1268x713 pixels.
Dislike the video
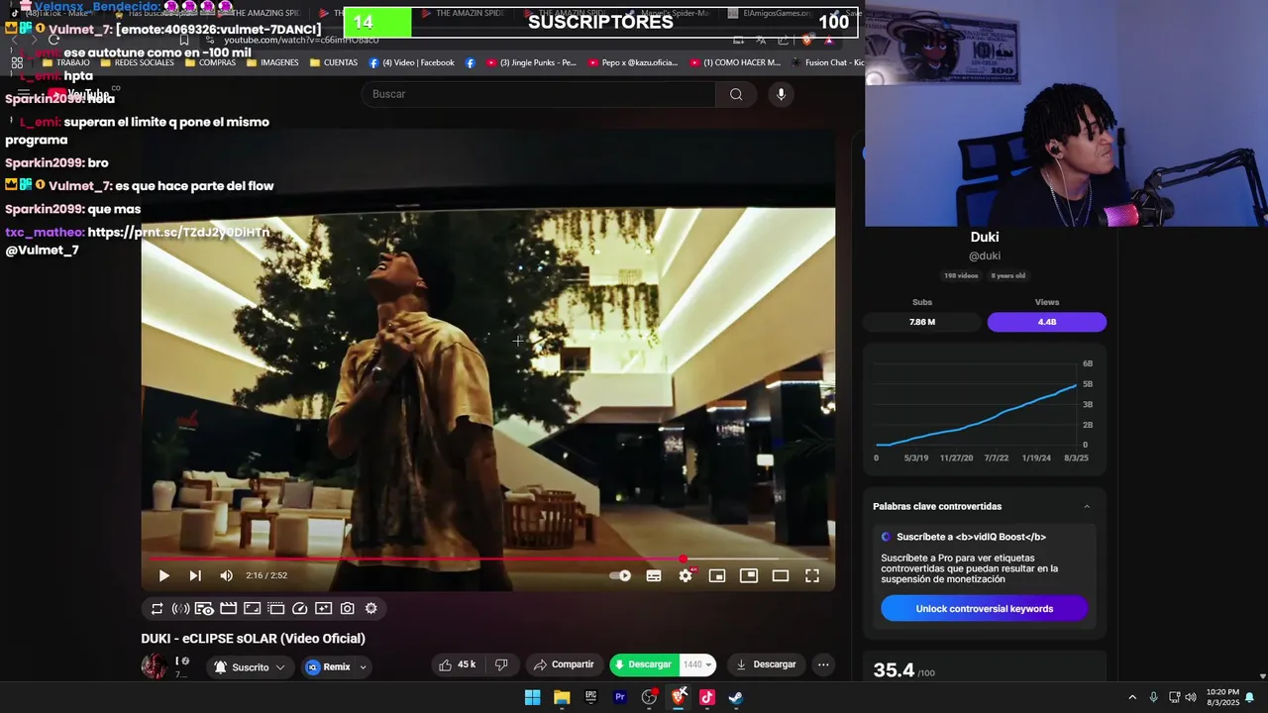[501, 664]
